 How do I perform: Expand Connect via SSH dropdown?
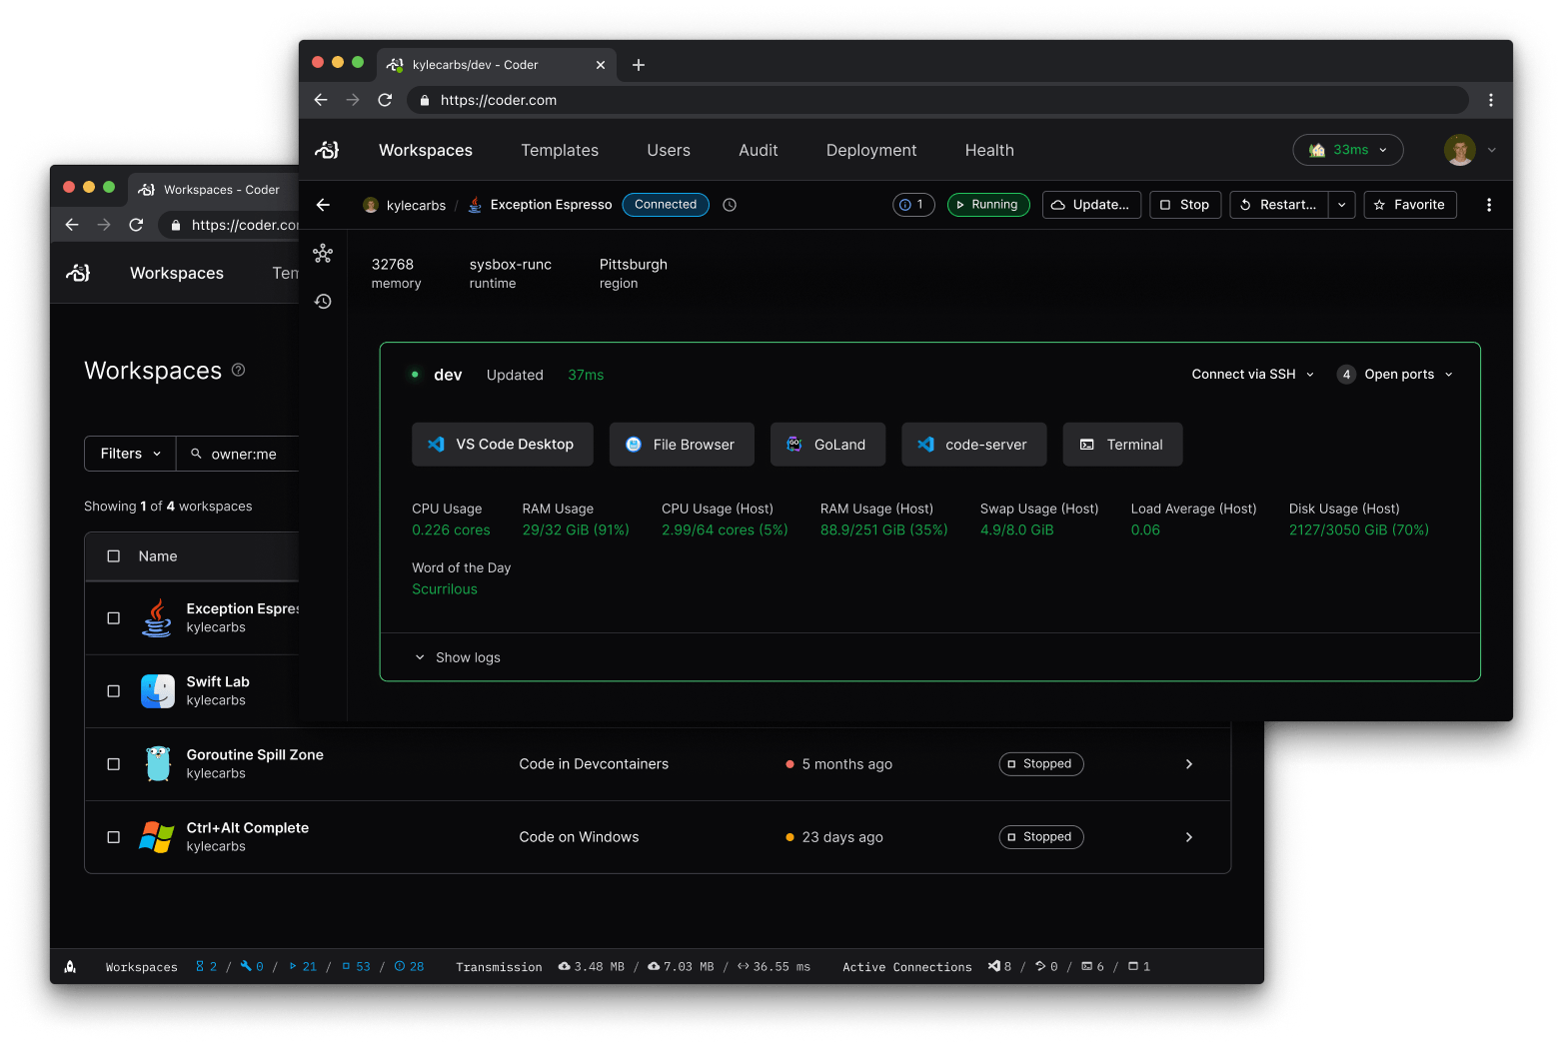[x=1253, y=375]
